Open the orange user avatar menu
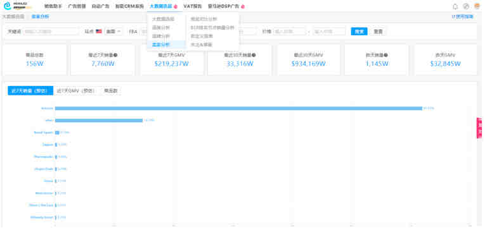The width and height of the screenshot is (485, 242). [477, 6]
